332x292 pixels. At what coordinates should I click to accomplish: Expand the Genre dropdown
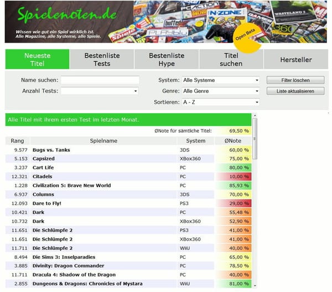(220, 91)
